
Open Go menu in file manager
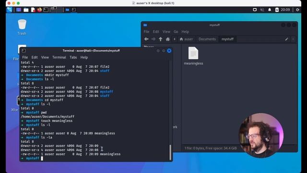click(176, 32)
